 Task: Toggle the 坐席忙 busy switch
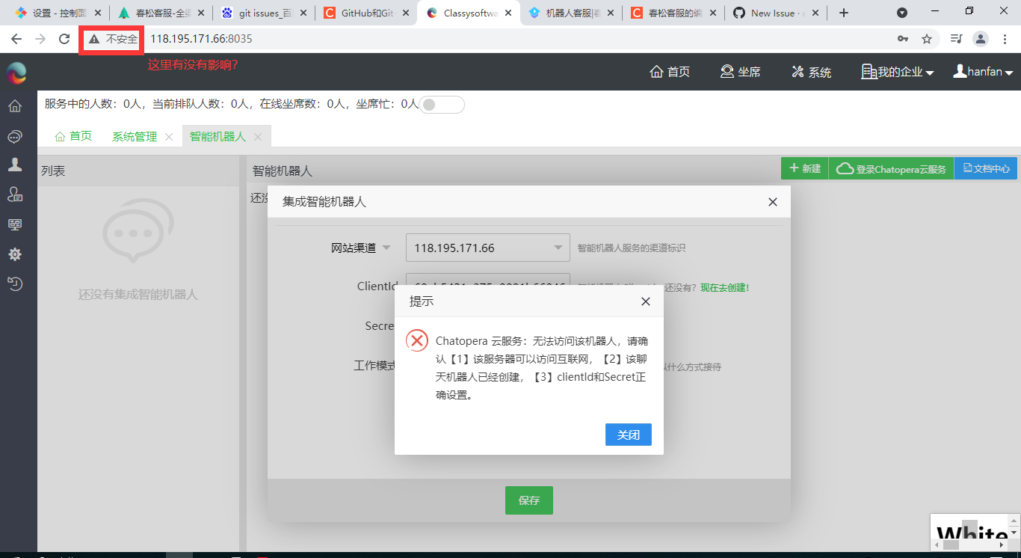442,105
